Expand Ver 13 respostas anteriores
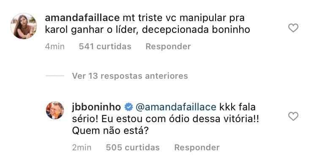 coord(130,76)
